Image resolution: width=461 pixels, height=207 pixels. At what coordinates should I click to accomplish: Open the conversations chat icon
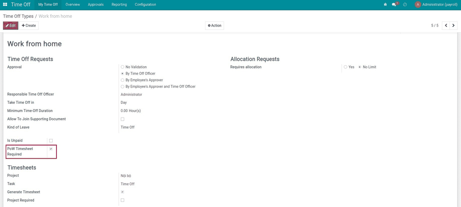click(x=395, y=4)
